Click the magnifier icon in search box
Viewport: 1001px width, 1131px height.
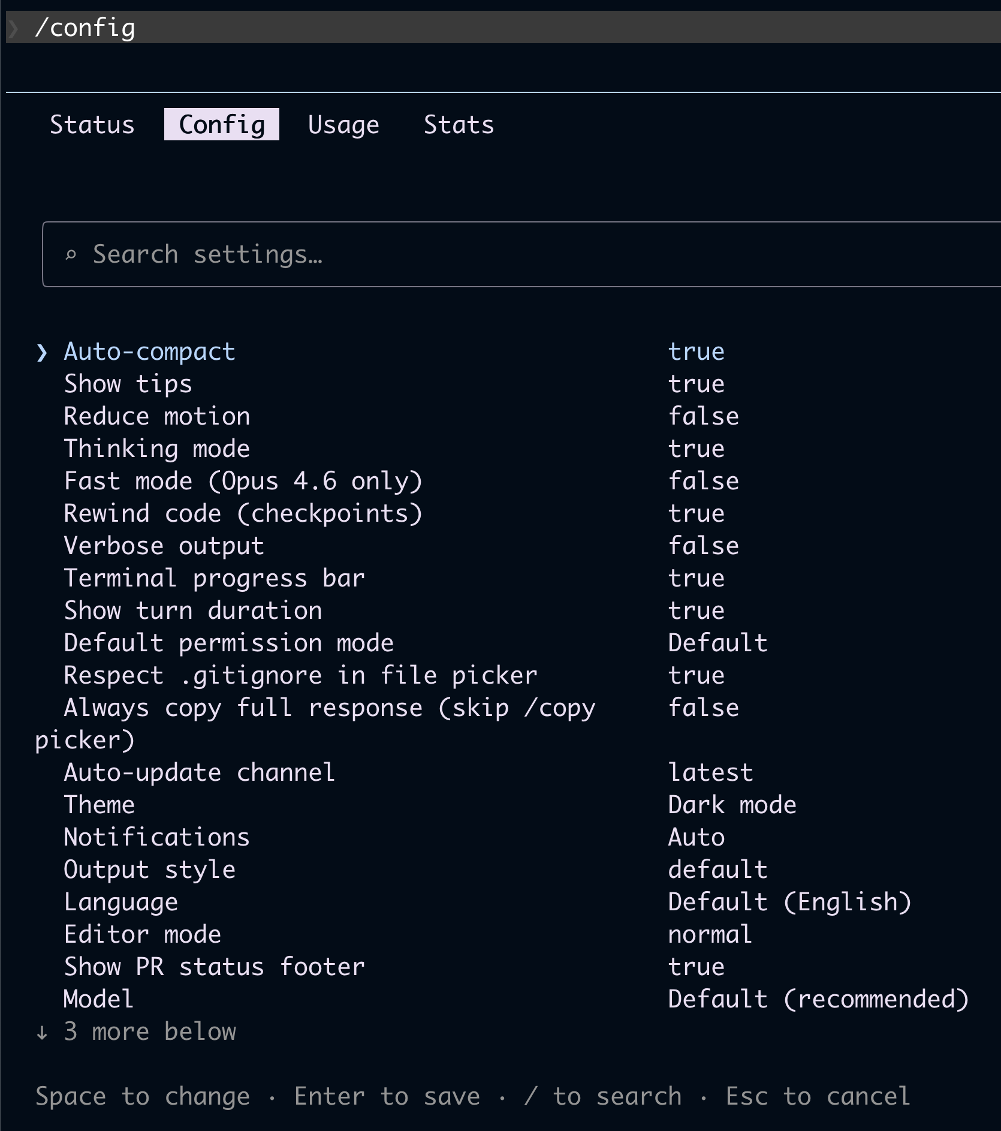tap(71, 255)
